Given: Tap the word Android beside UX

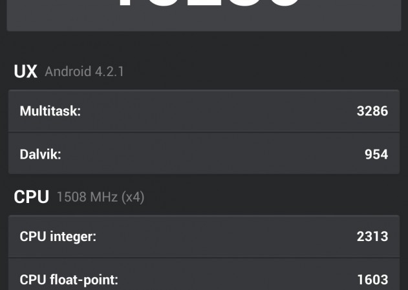Looking at the screenshot, I should pyautogui.click(x=68, y=72).
